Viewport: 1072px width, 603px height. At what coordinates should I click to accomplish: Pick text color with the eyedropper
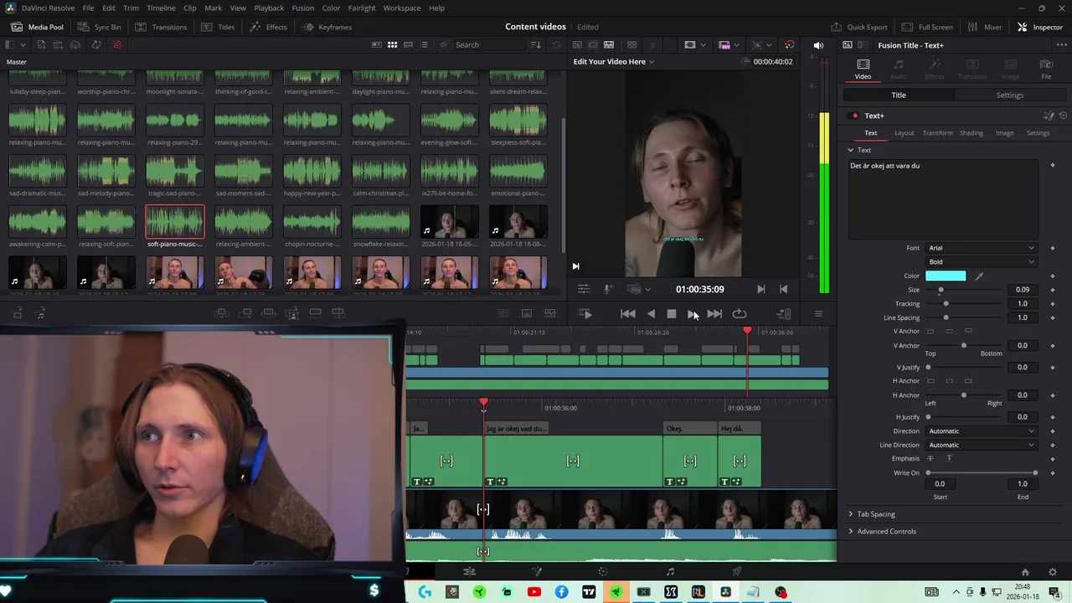point(979,276)
